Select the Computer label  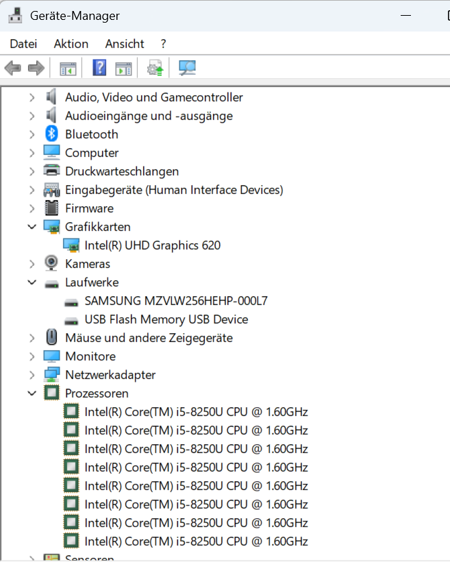[92, 153]
